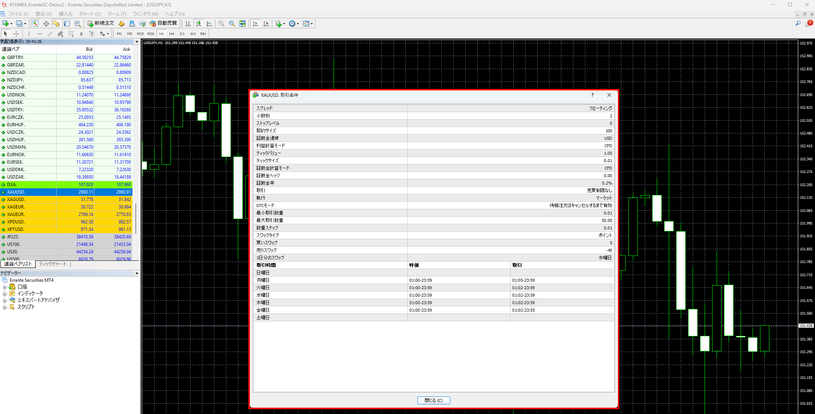Open the Profiles dropdown arrow
Screen dimensions: 815x414
25,24
